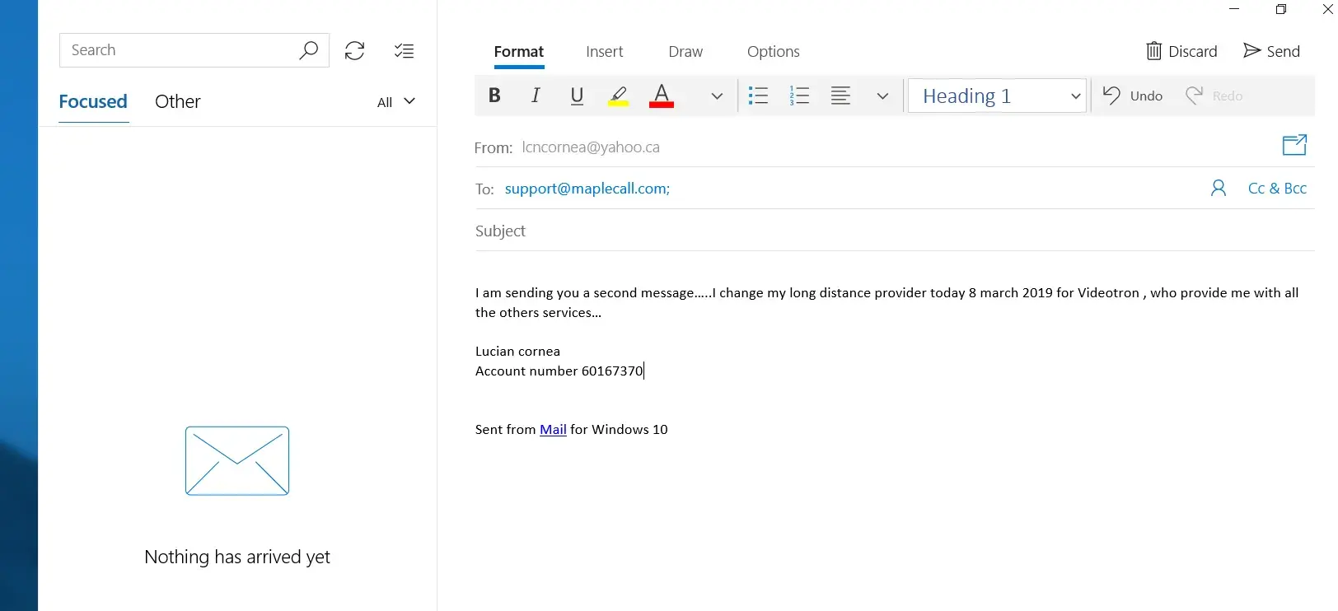Insert a bulleted list
Viewport: 1338px width, 611px height.
click(758, 96)
